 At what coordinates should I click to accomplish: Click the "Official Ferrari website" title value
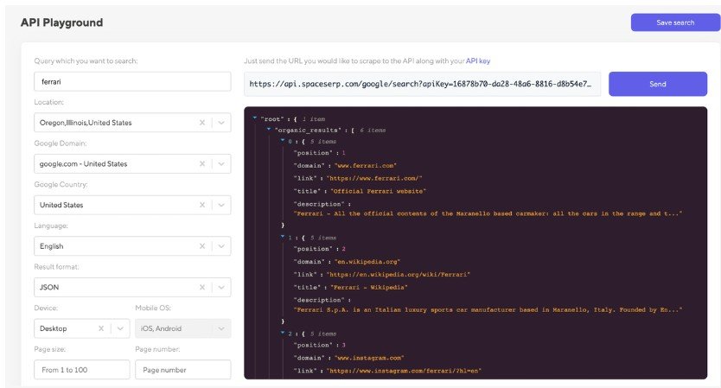point(378,191)
